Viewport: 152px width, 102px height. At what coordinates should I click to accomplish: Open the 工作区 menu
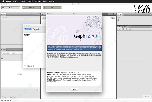(23, 1)
